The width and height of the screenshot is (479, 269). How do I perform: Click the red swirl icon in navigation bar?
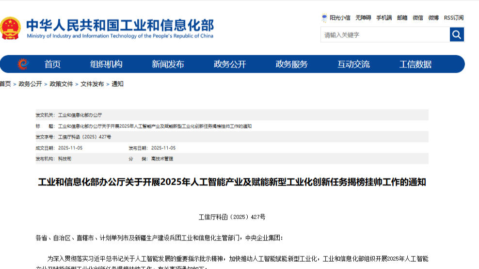(x=23, y=64)
